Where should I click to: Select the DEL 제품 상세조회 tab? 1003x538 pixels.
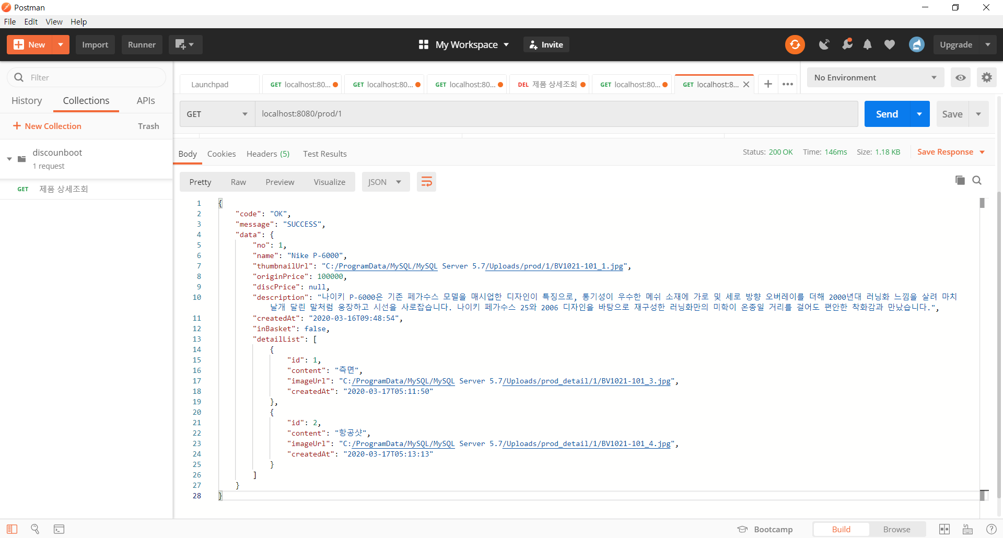[x=550, y=85]
